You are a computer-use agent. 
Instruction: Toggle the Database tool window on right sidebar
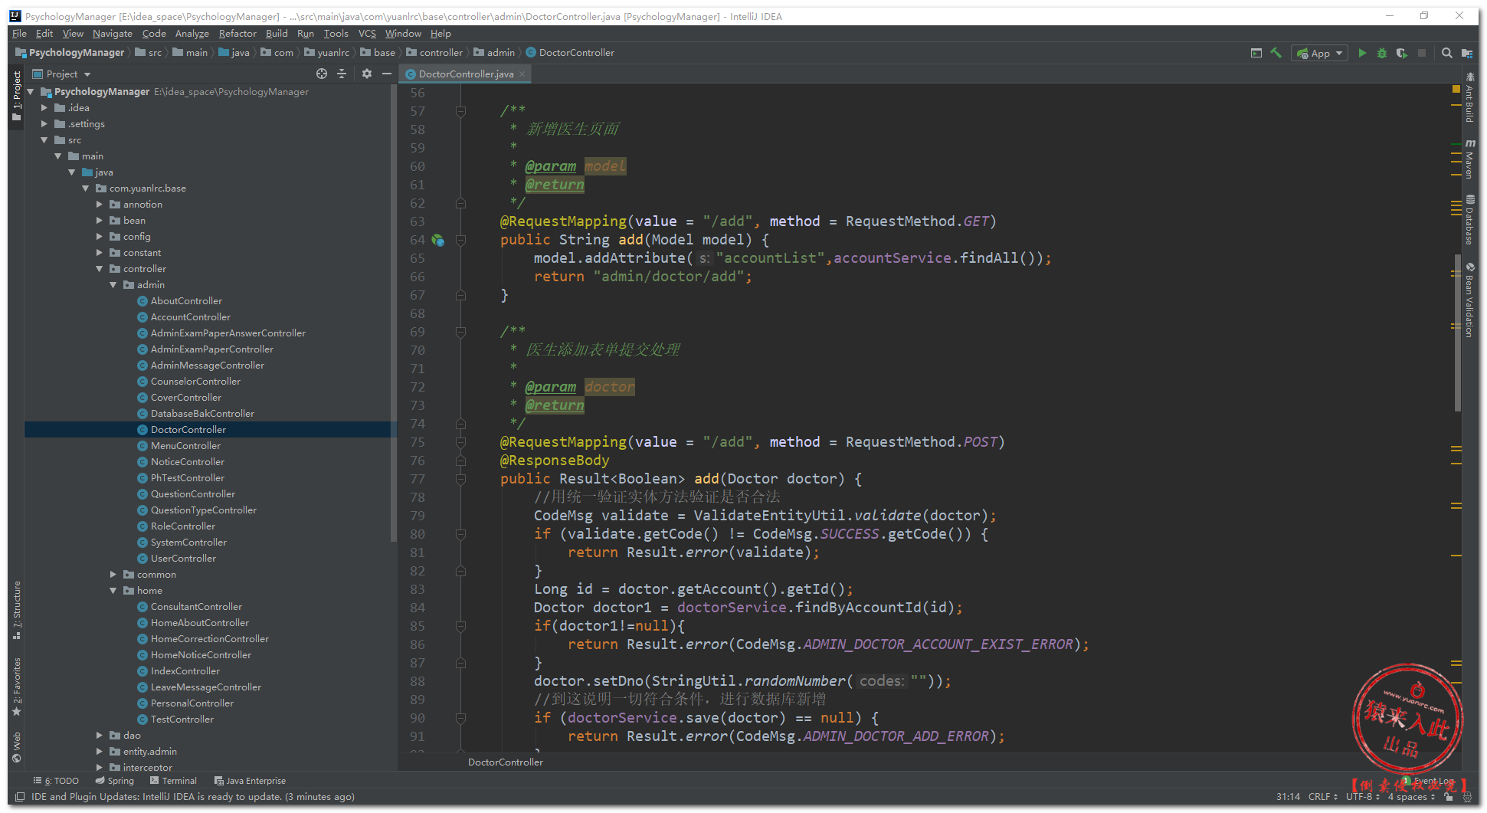point(1469,221)
